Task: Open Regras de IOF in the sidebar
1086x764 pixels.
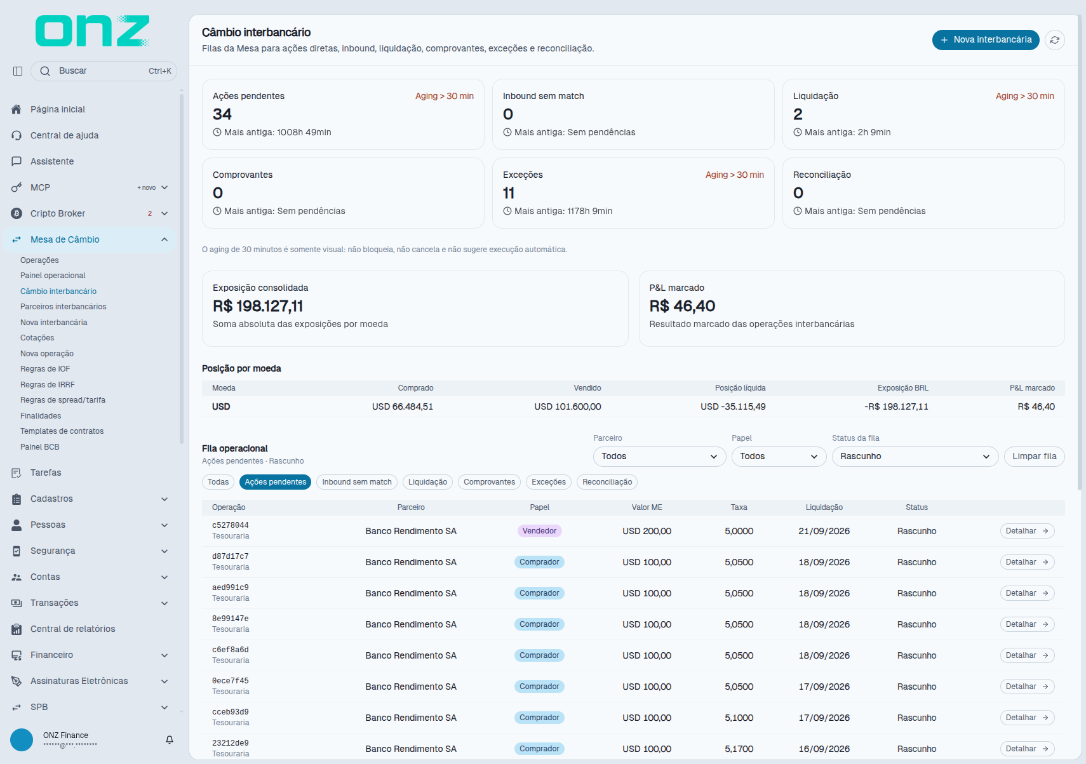Action: coord(45,369)
